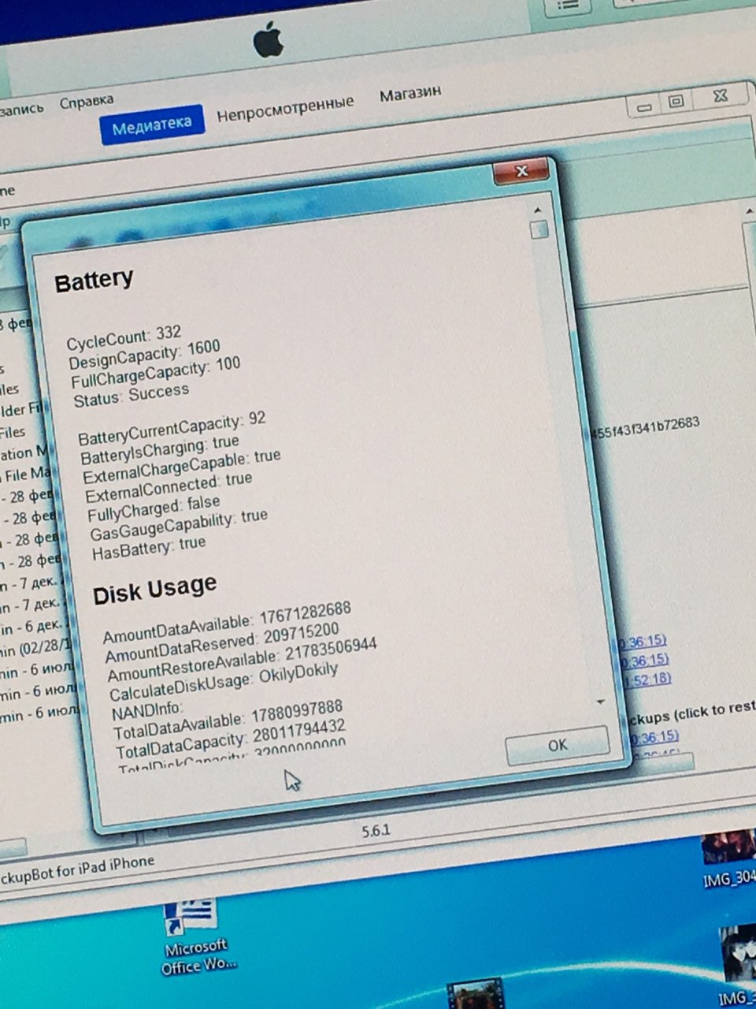Click the dialog scrollbar up arrow
The image size is (756, 1009).
click(537, 210)
